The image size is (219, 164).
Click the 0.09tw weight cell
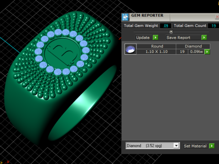tap(196, 51)
